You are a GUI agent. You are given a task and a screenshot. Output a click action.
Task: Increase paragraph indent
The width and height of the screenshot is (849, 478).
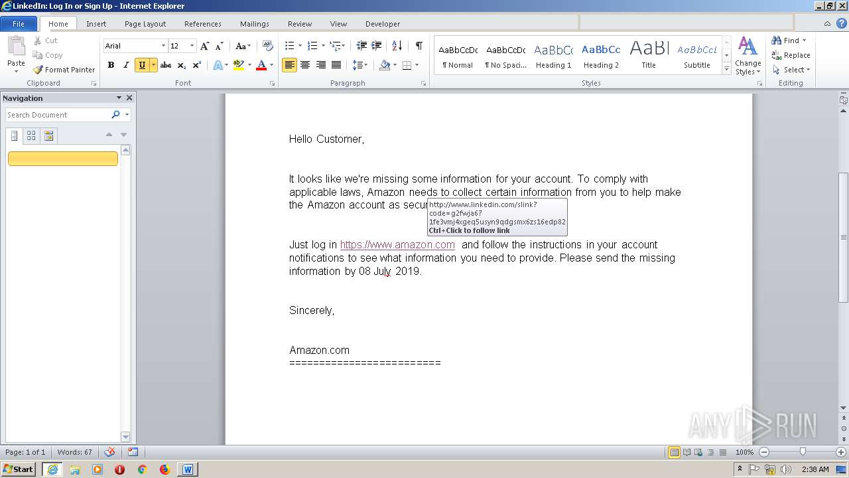[377, 46]
